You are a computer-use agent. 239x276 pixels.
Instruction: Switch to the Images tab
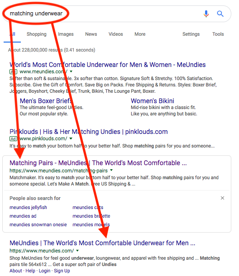pyautogui.click(x=66, y=34)
